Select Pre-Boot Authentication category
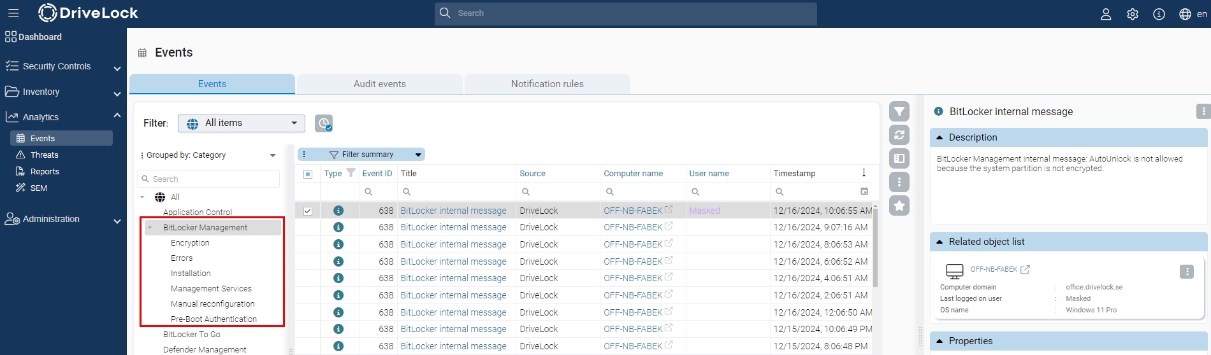The height and width of the screenshot is (355, 1211). tap(214, 319)
